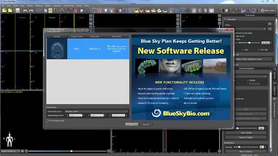Click the save floppy disk toolbar icon
The height and width of the screenshot is (156, 278).
(x=17, y=10)
